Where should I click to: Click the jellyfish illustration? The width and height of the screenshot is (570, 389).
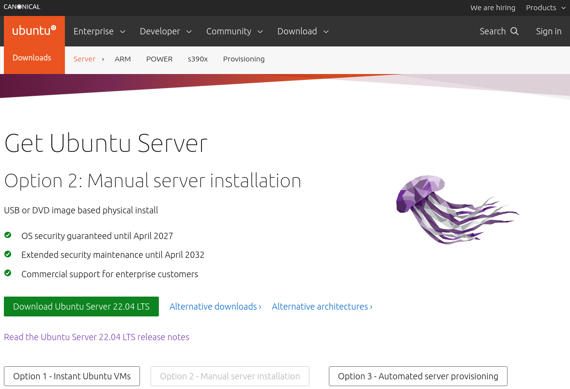(458, 209)
